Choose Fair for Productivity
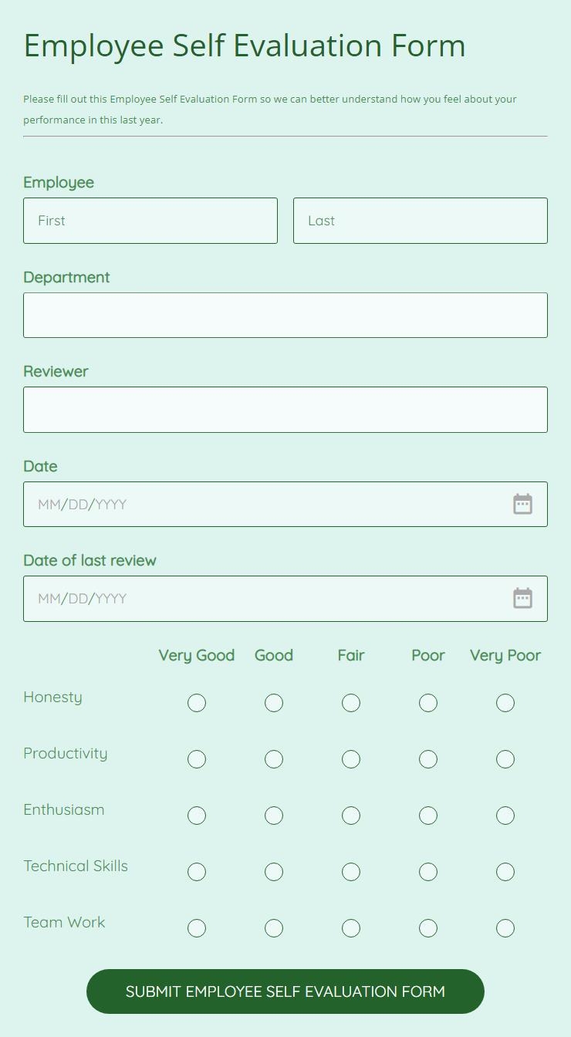The width and height of the screenshot is (571, 1037). coord(351,759)
